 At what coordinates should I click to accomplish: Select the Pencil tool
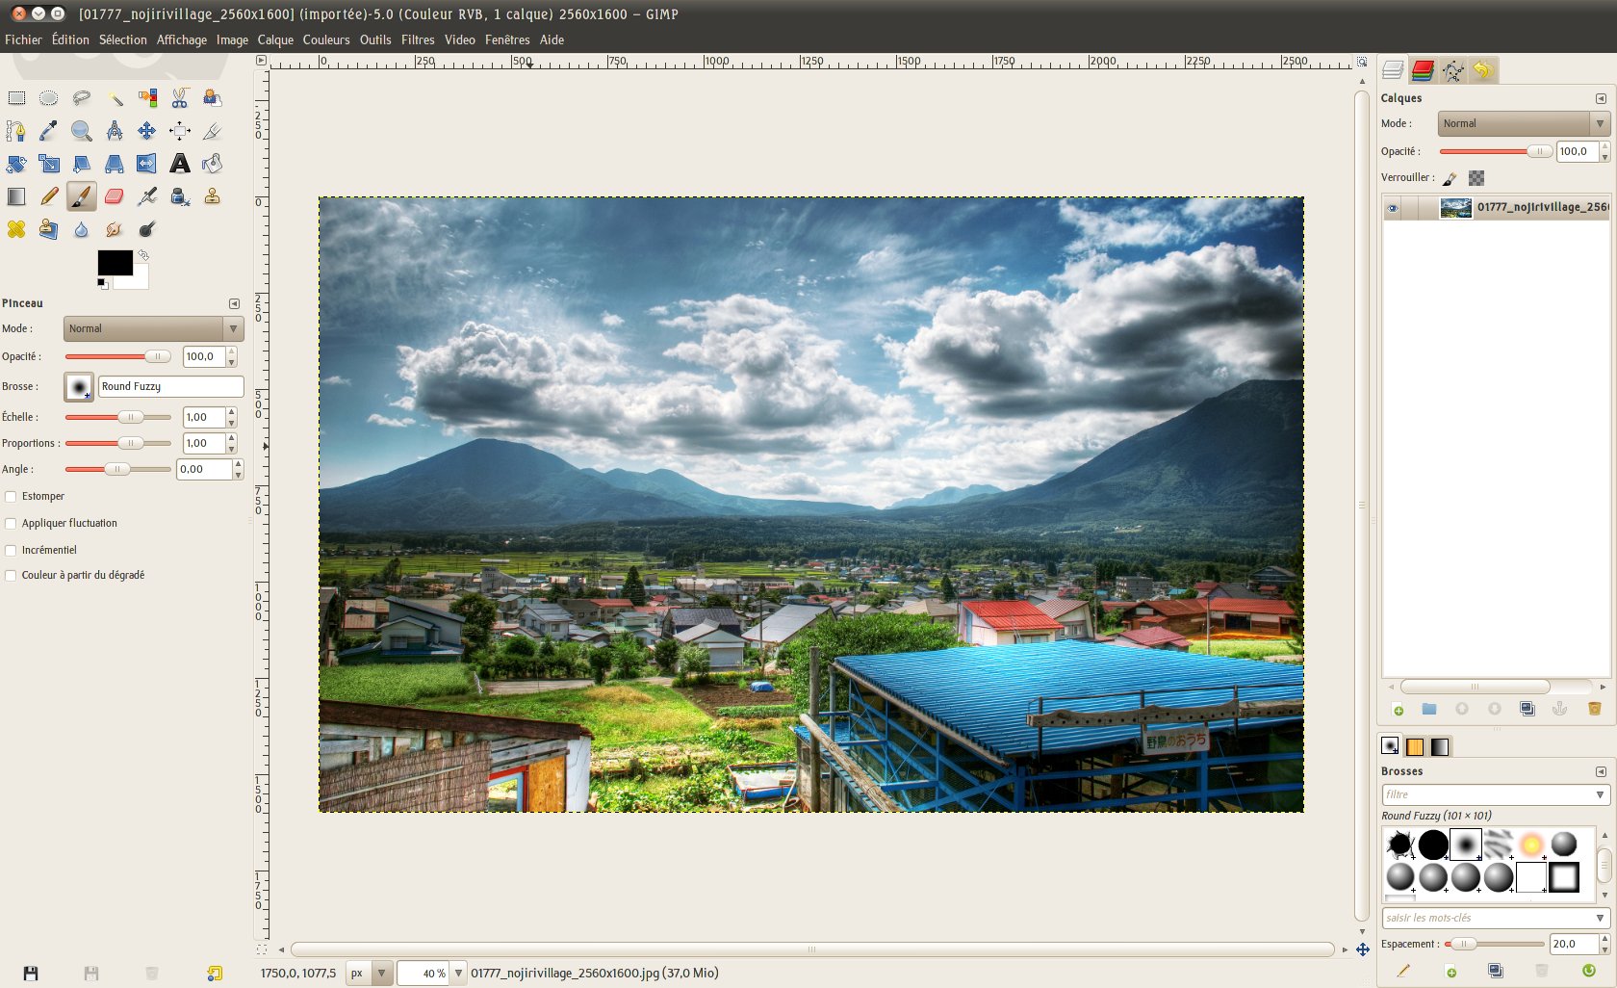click(x=49, y=196)
